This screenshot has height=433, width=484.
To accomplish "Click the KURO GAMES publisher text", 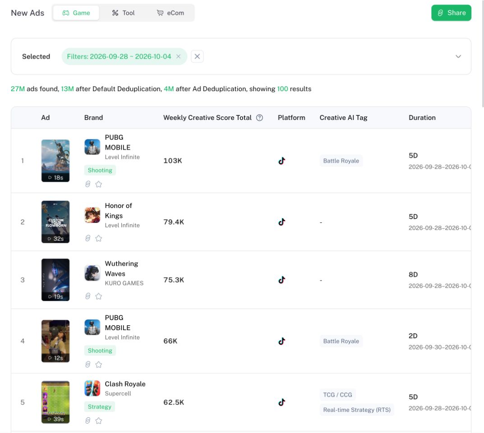I will (x=124, y=283).
